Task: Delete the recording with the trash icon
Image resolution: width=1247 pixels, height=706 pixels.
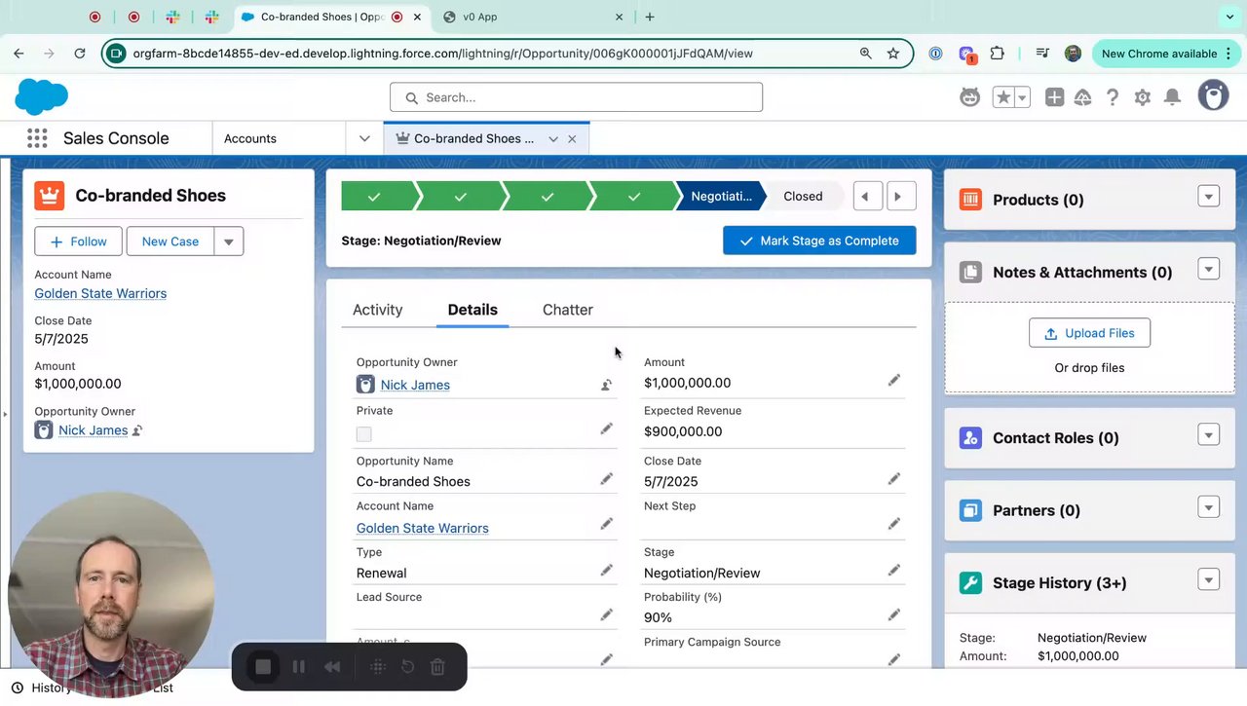Action: point(437,667)
